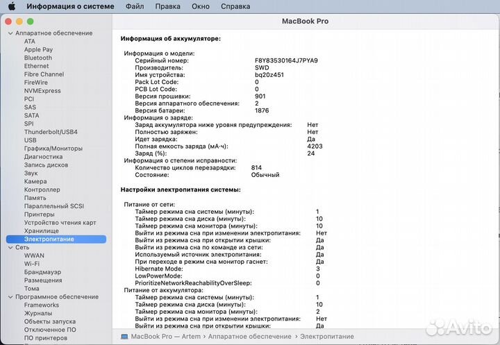Viewport: 500px width, 345px height.
Task: Select Apple Pay in the sidebar
Action: coord(38,49)
